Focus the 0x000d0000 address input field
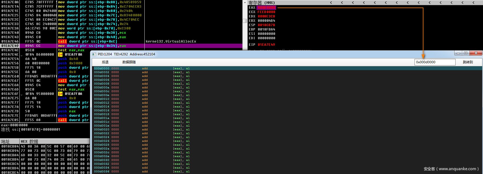 [x=435, y=62]
